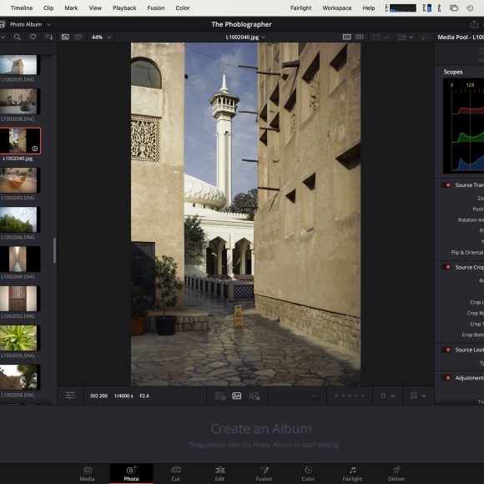Open the empty combo box below the viewer
This screenshot has width=484, height=484.
pyautogui.click(x=296, y=396)
